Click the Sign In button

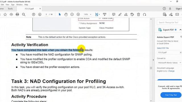click(179, 9)
